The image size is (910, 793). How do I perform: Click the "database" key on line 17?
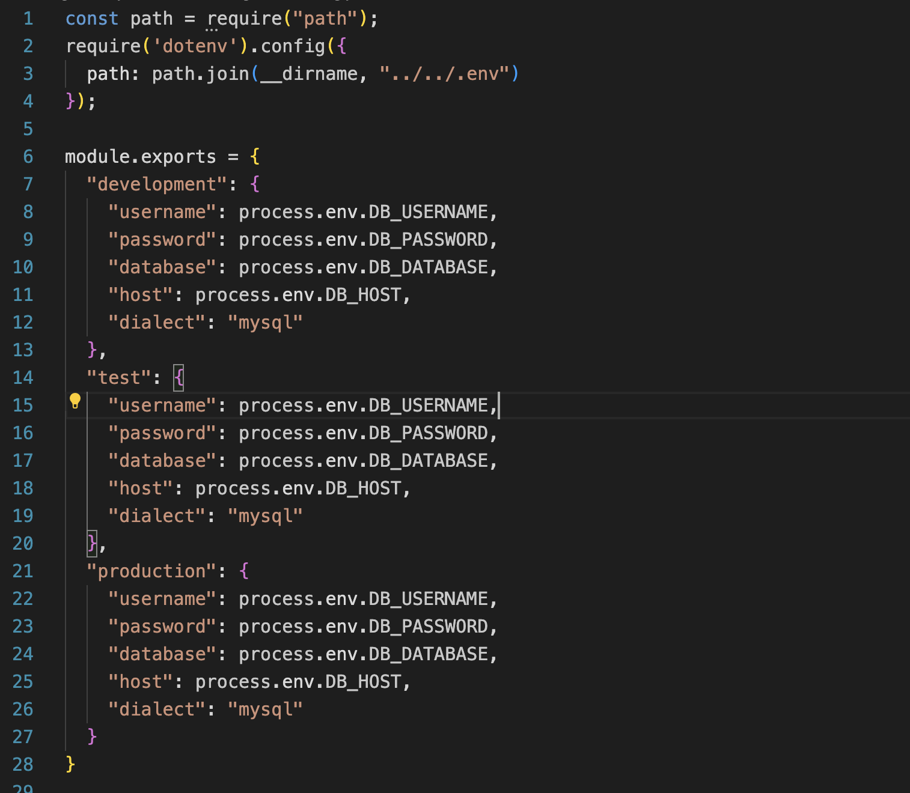click(x=161, y=460)
